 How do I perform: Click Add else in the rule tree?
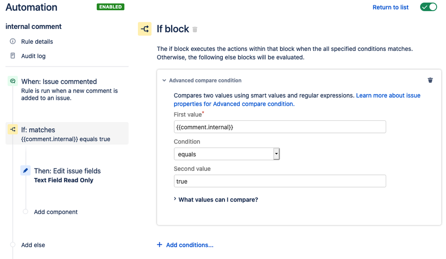(33, 245)
